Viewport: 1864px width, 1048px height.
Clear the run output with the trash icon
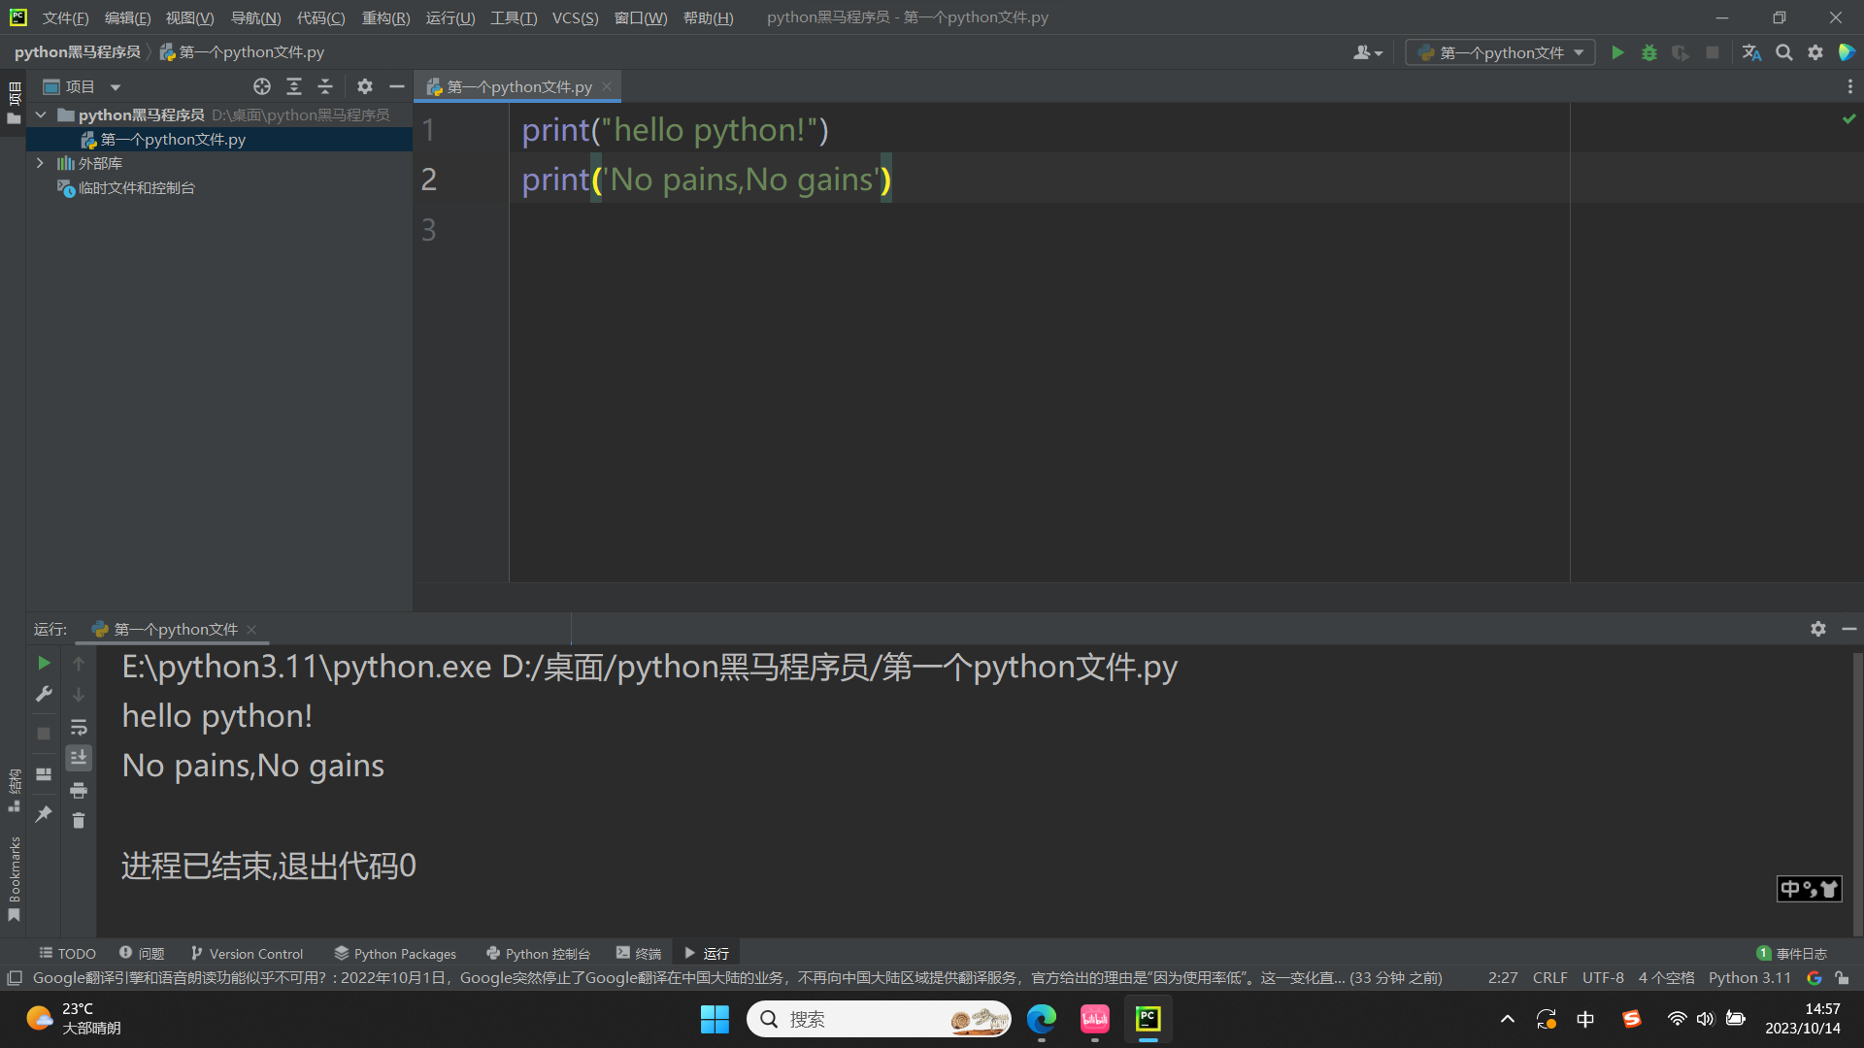(79, 821)
